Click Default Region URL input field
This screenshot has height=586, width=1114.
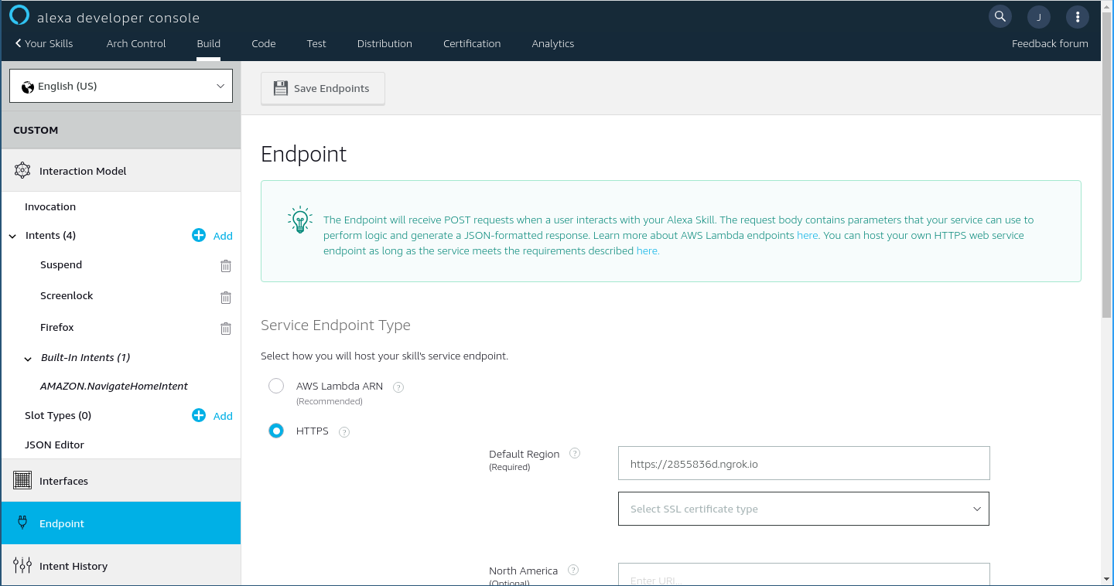pyautogui.click(x=804, y=463)
